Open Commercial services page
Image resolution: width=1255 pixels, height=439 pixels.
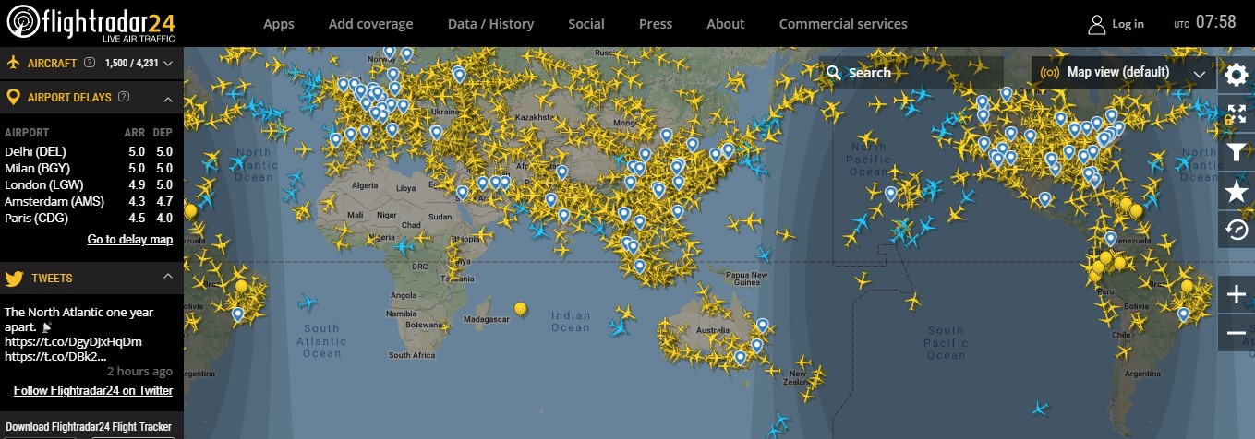coord(843,24)
